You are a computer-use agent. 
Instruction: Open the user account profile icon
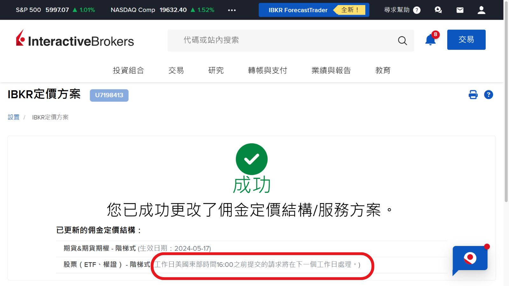(x=481, y=10)
